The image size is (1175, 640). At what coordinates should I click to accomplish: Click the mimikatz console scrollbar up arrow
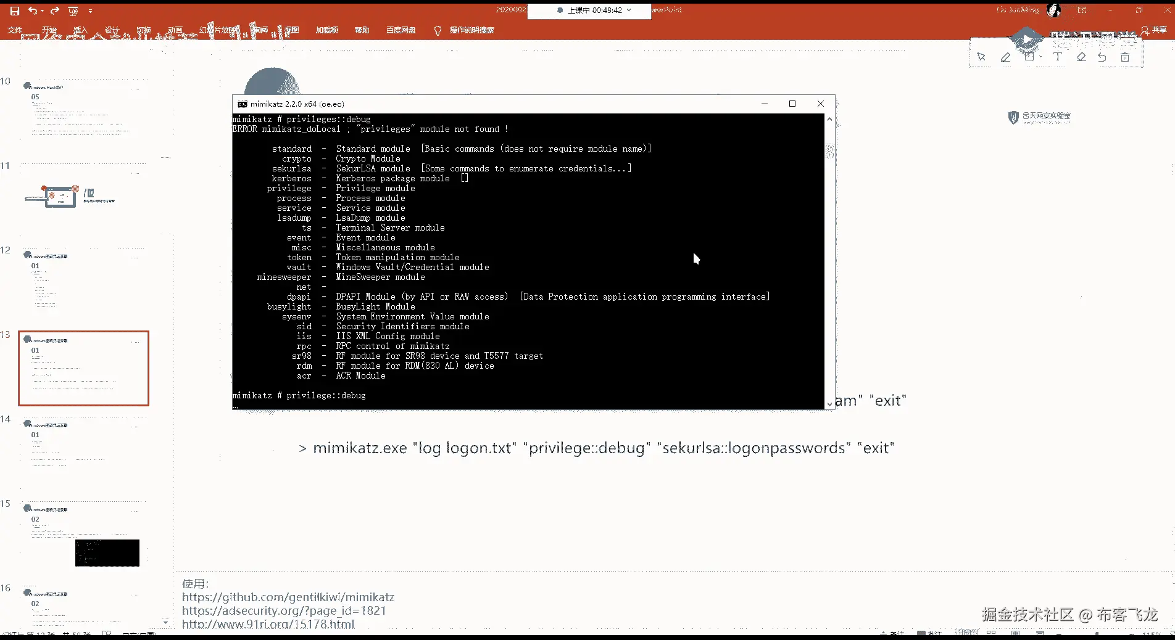coord(829,119)
